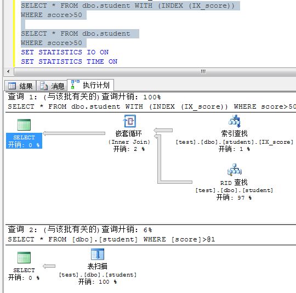Click the highlighted SELECT node in query 1
The image size is (296, 293).
pos(24,140)
